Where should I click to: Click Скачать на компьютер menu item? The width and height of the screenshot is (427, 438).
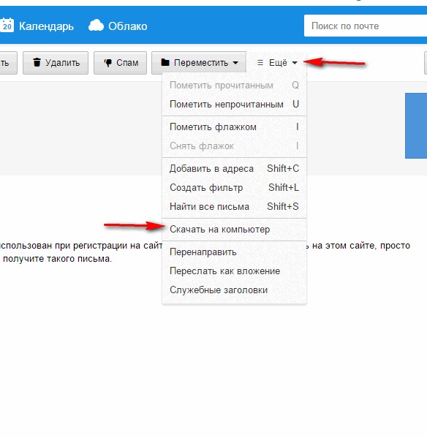pos(234,230)
